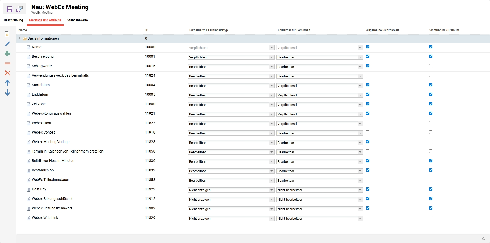490x243 pixels.
Task: Uncheck Allgemeine Sichtbarkeit for Beschreibung
Action: pos(368,56)
